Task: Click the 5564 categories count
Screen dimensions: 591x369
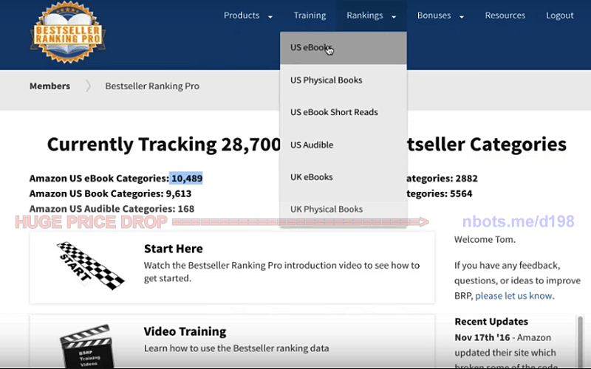Action: pos(460,193)
